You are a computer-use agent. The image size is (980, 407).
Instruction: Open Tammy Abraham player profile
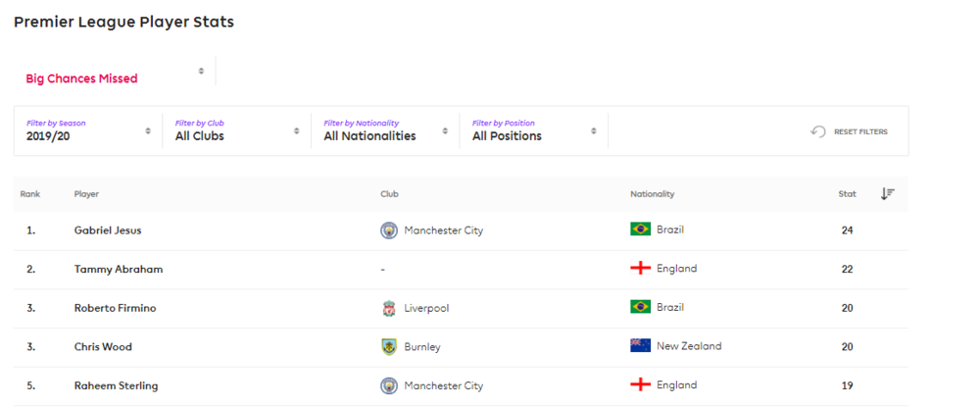pos(119,269)
